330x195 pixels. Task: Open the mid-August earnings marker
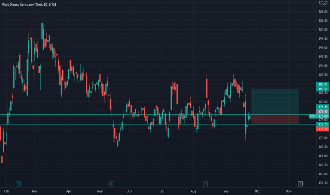click(x=205, y=184)
